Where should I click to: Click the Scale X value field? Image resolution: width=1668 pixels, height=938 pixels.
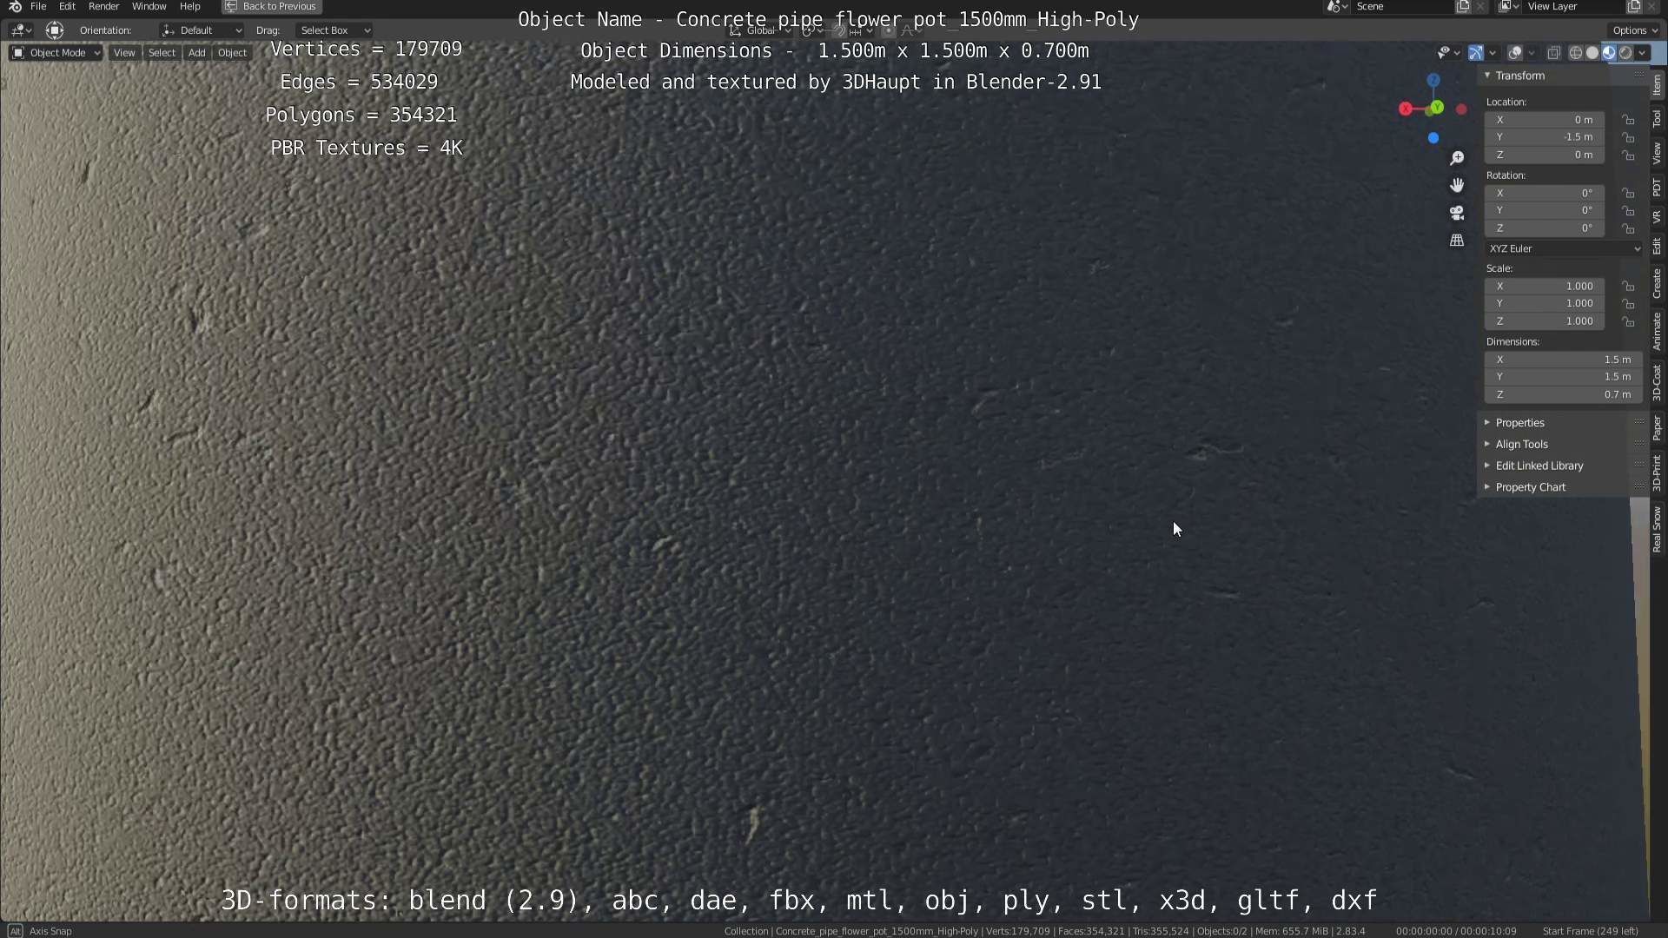click(x=1545, y=286)
